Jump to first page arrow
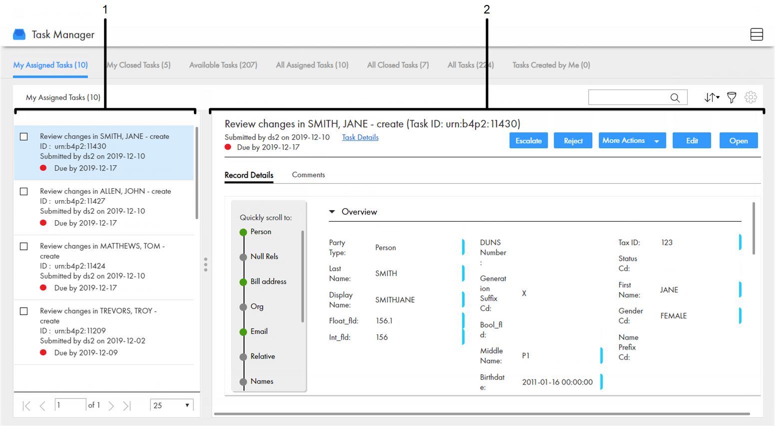 [26, 406]
